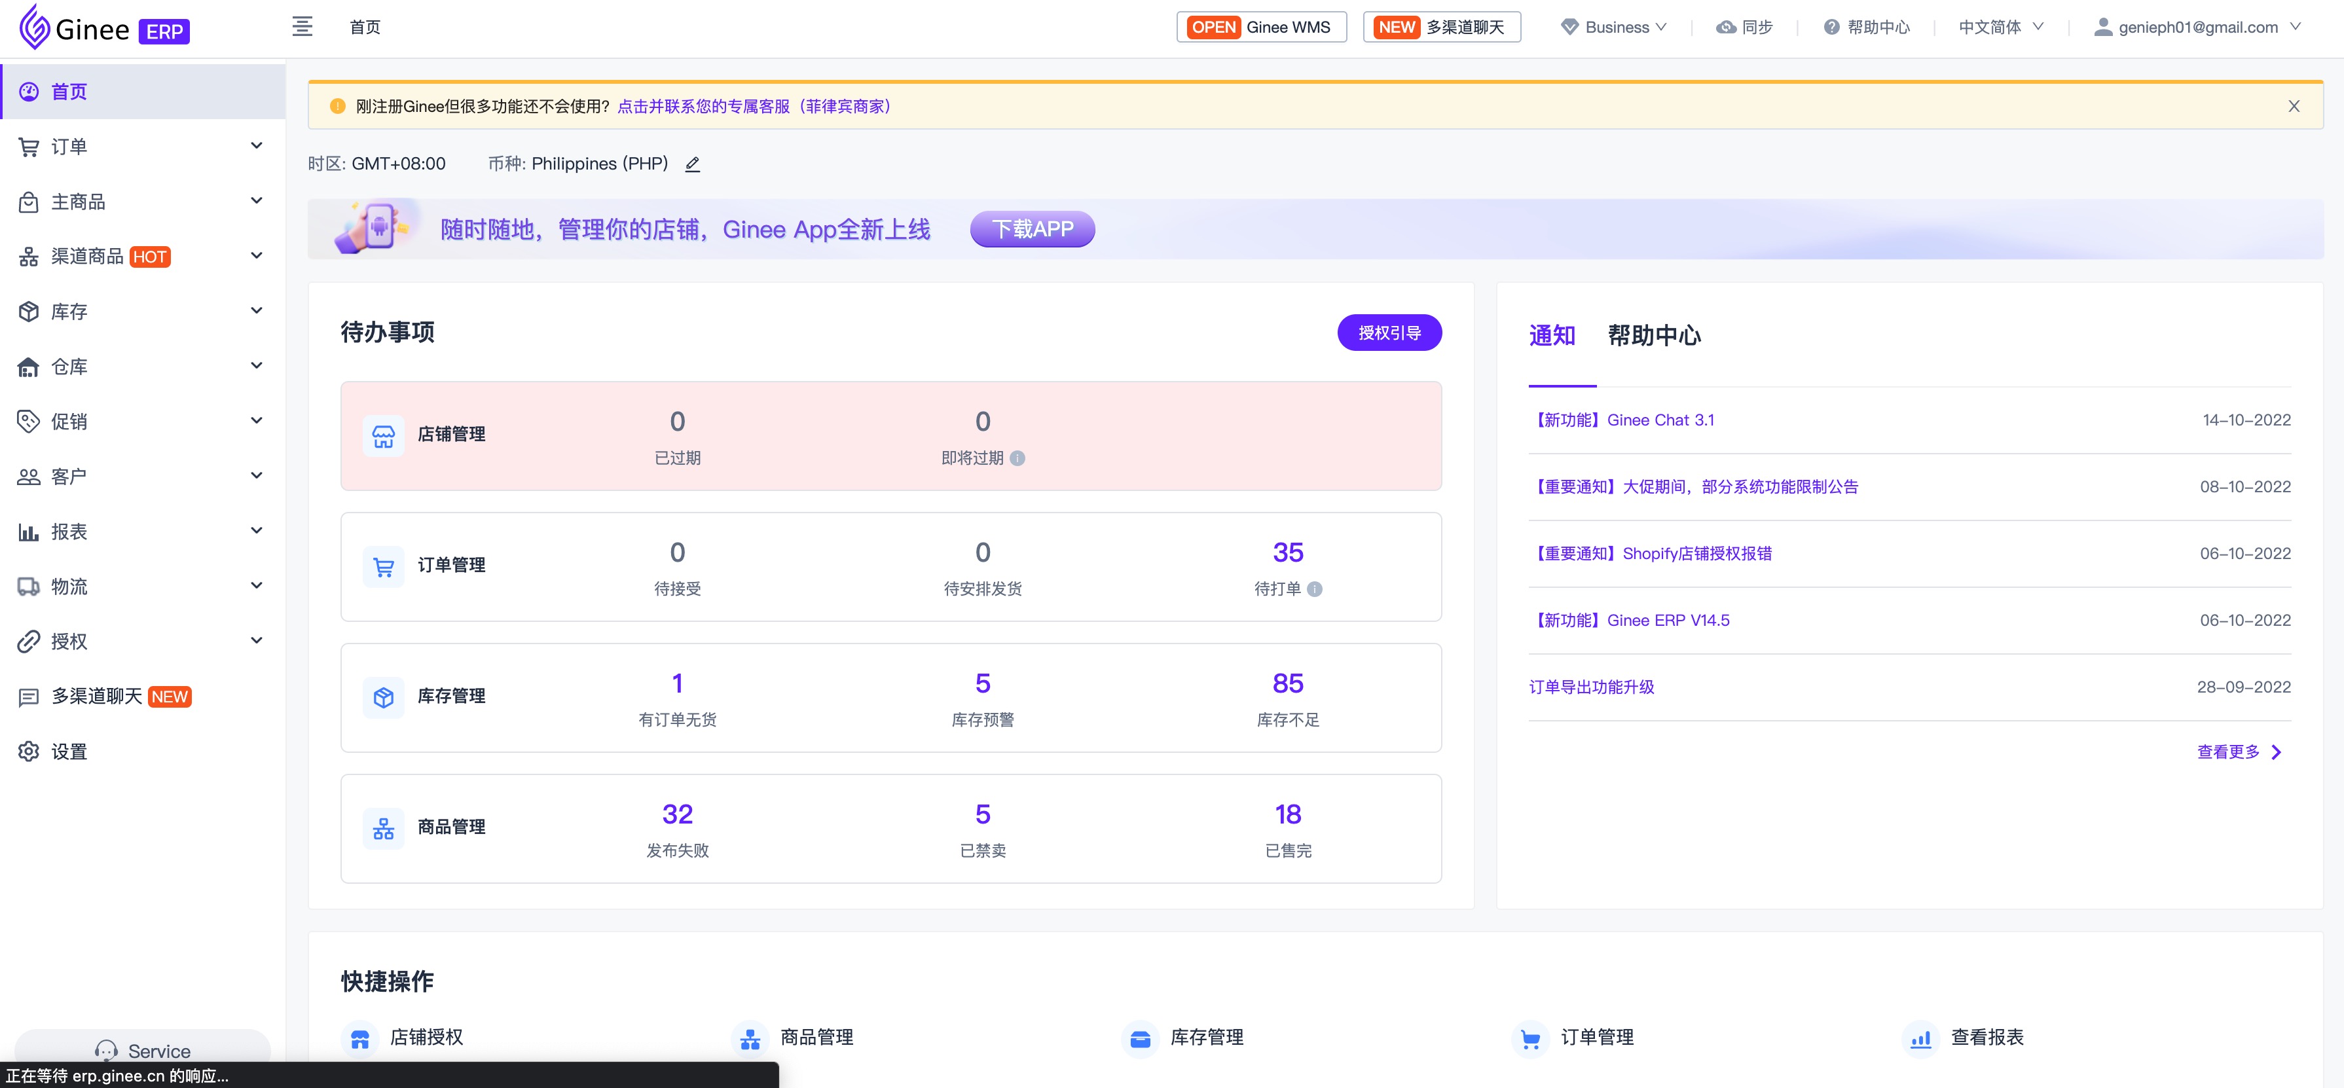Click the 渠道商品 hierarchy icon in sidebar
This screenshot has height=1088, width=2344.
tap(29, 257)
